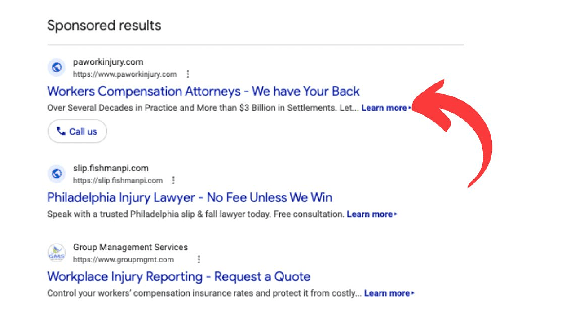Click the https://www.groupmgmt.com URL text
The image size is (575, 323).
click(123, 260)
